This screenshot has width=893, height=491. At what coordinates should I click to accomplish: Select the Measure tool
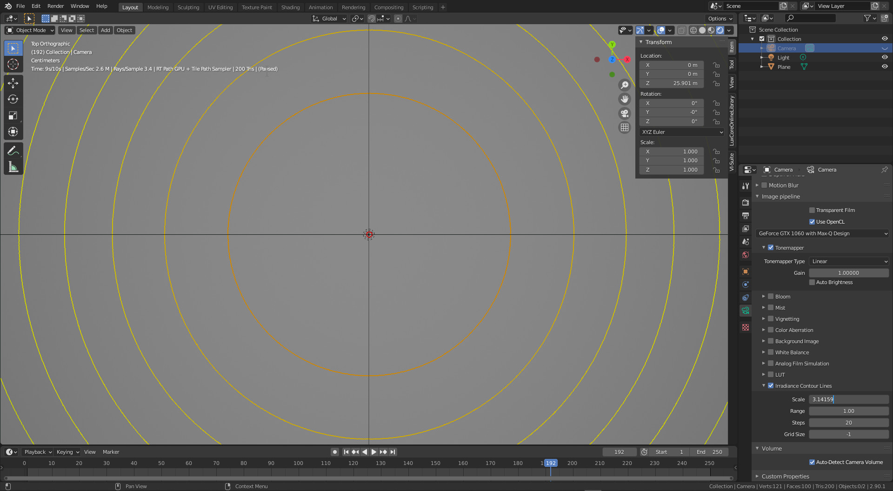(13, 167)
